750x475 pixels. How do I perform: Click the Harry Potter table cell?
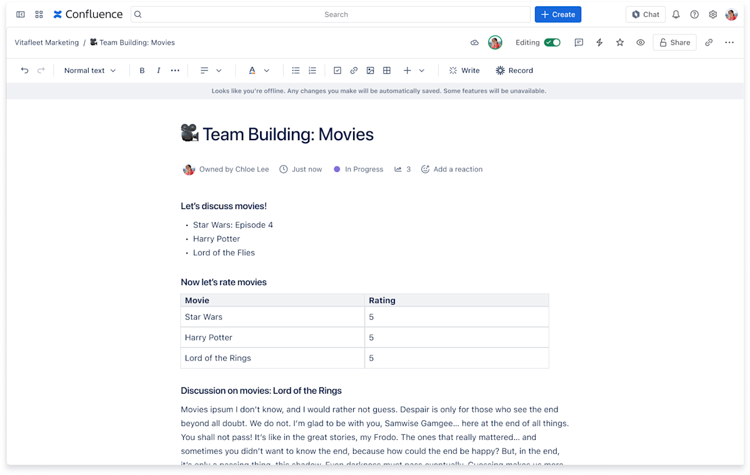click(x=272, y=337)
